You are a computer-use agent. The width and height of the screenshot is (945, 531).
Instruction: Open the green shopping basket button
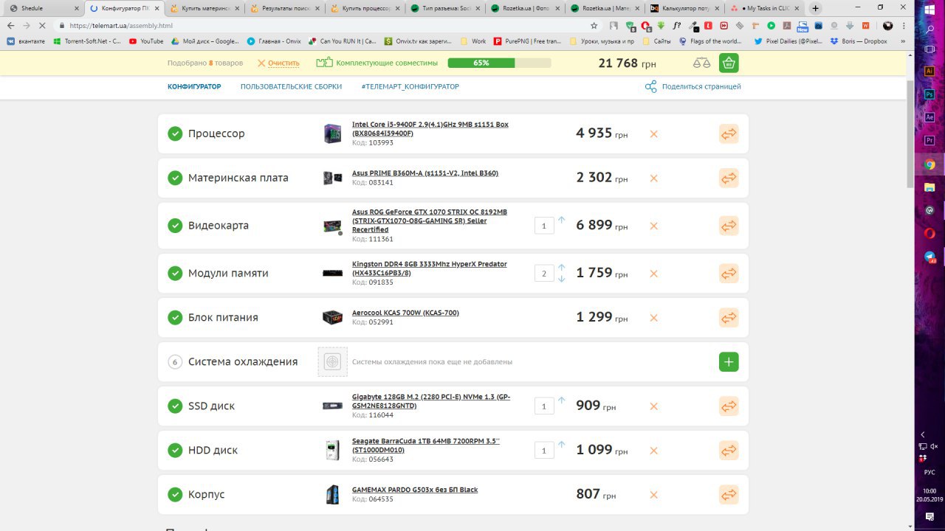729,63
